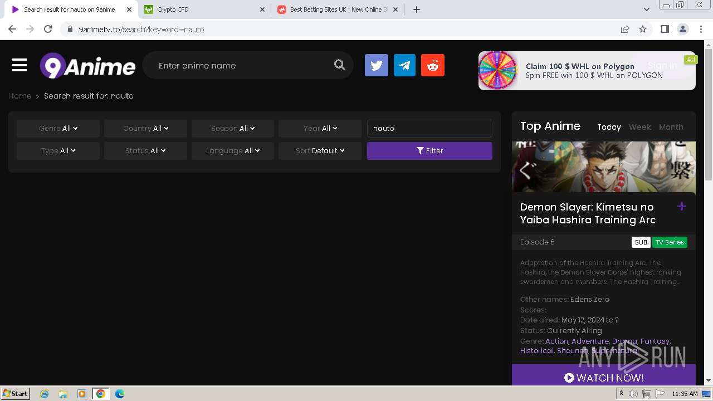Screen dimensions: 713x401
Task: Open Windows Media Player in taskbar
Action: coord(82,394)
